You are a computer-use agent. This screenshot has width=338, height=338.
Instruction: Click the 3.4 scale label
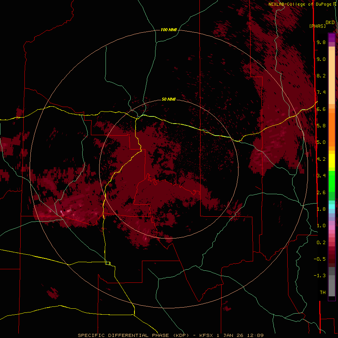pos(321,176)
